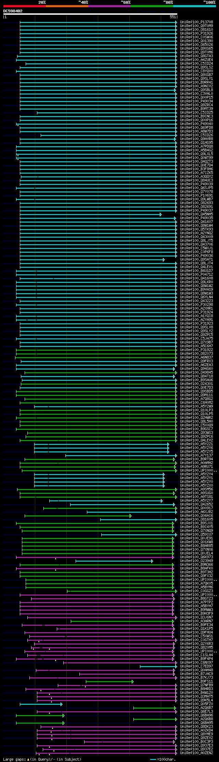Select the UniRef100_A9NIV2 label
This screenshot has height=762, width=219.
pos(196,86)
